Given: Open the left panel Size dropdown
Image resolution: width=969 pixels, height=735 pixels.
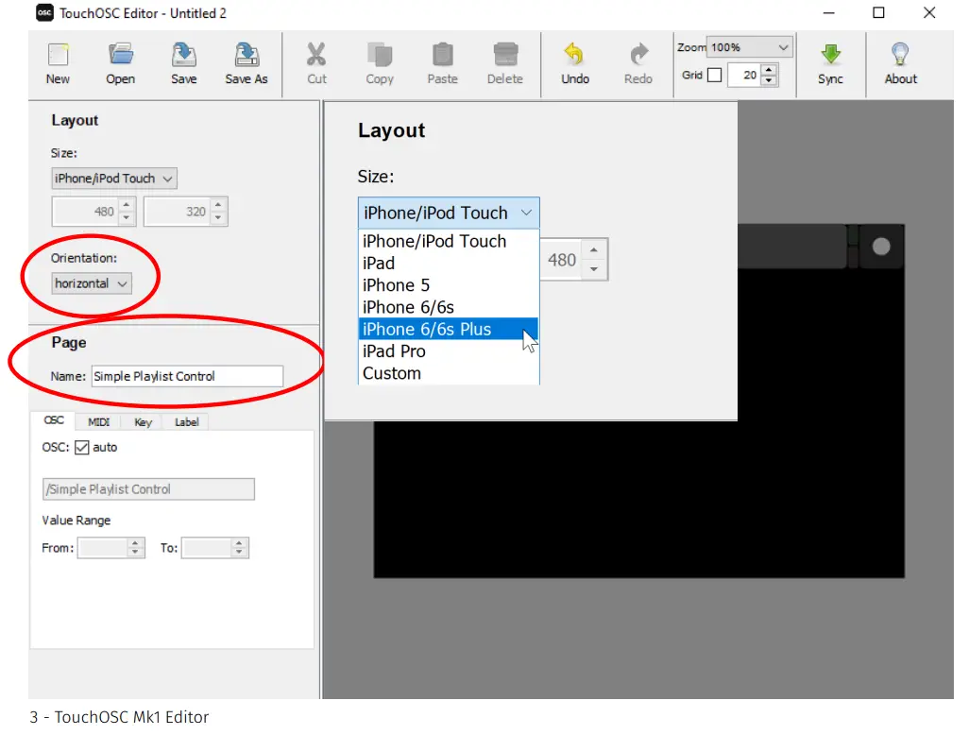Looking at the screenshot, I should (x=114, y=178).
